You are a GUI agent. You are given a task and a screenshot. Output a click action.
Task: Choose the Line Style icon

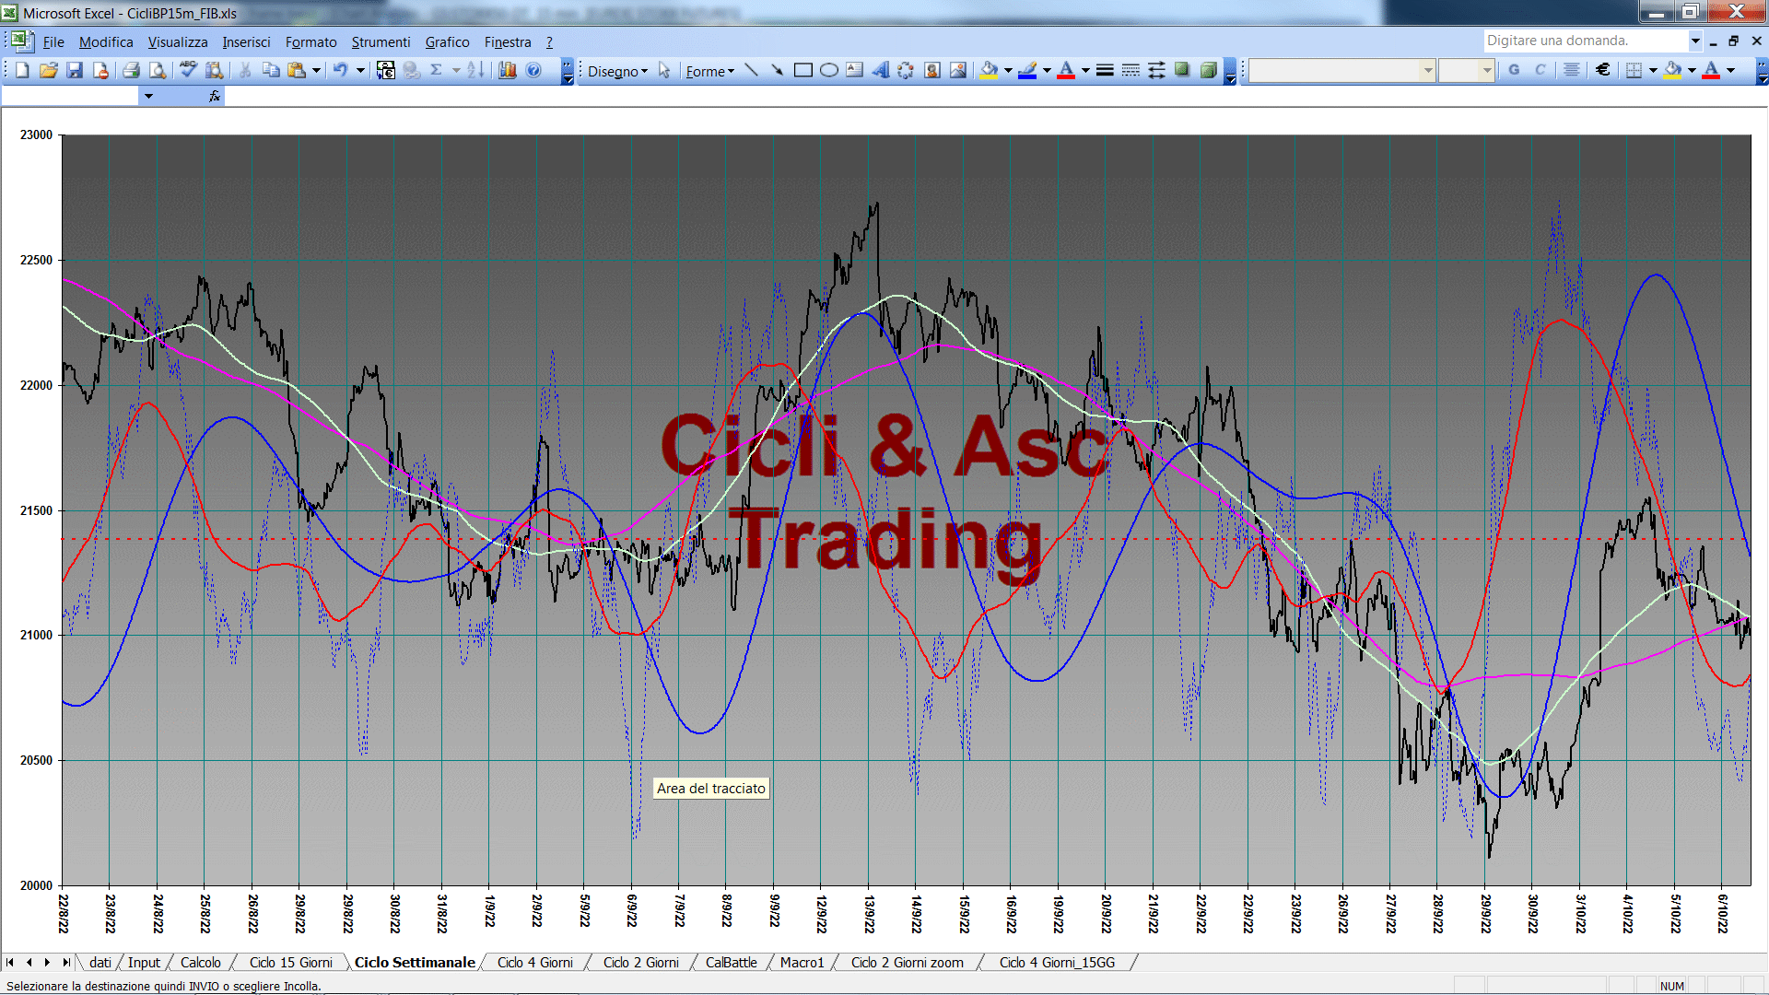click(x=1105, y=70)
